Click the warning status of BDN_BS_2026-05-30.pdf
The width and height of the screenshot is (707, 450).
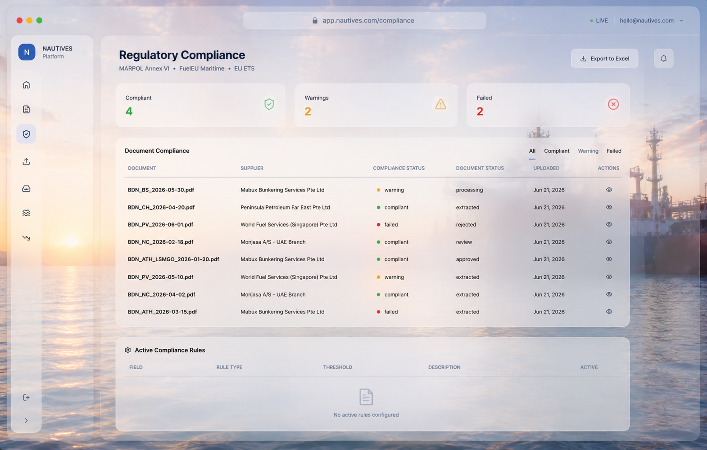pyautogui.click(x=390, y=190)
